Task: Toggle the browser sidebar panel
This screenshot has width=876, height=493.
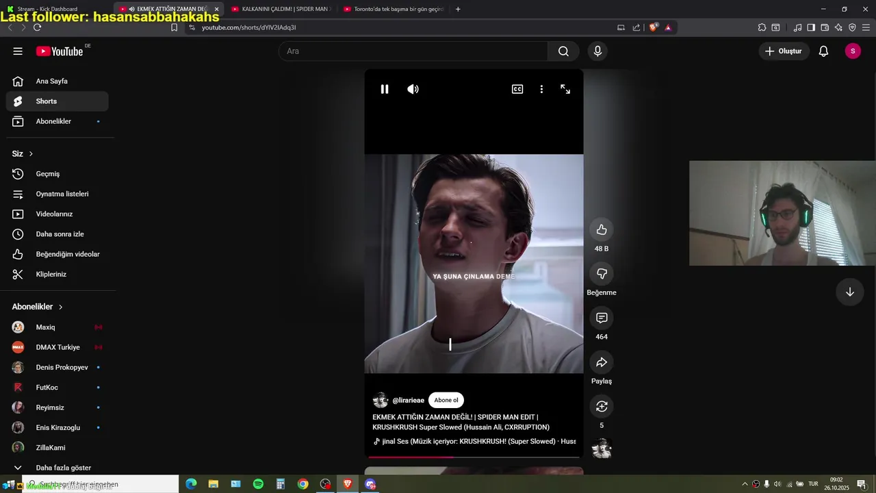Action: (811, 27)
